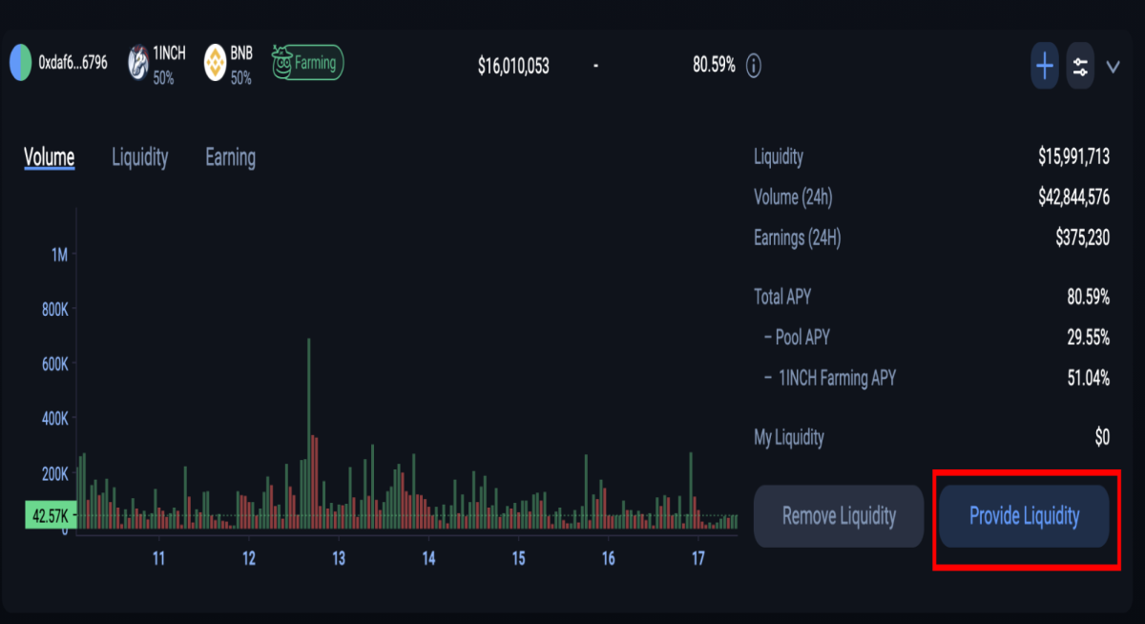This screenshot has height=624, width=1145.
Task: Switch to the Earning chart tab
Action: [230, 157]
